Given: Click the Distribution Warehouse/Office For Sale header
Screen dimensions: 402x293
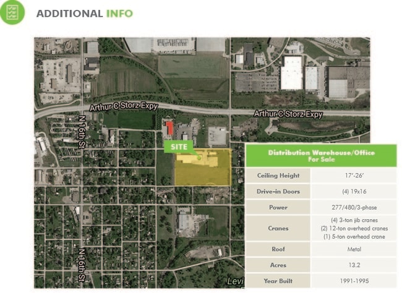Looking at the screenshot, I should tap(320, 155).
